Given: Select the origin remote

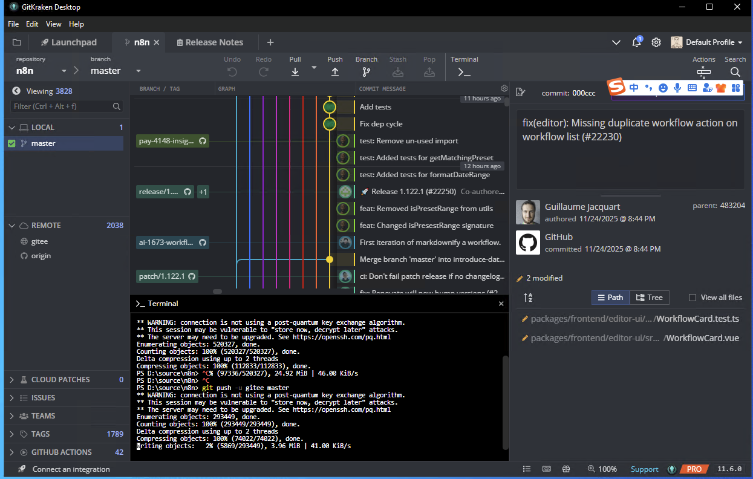Looking at the screenshot, I should coord(41,256).
